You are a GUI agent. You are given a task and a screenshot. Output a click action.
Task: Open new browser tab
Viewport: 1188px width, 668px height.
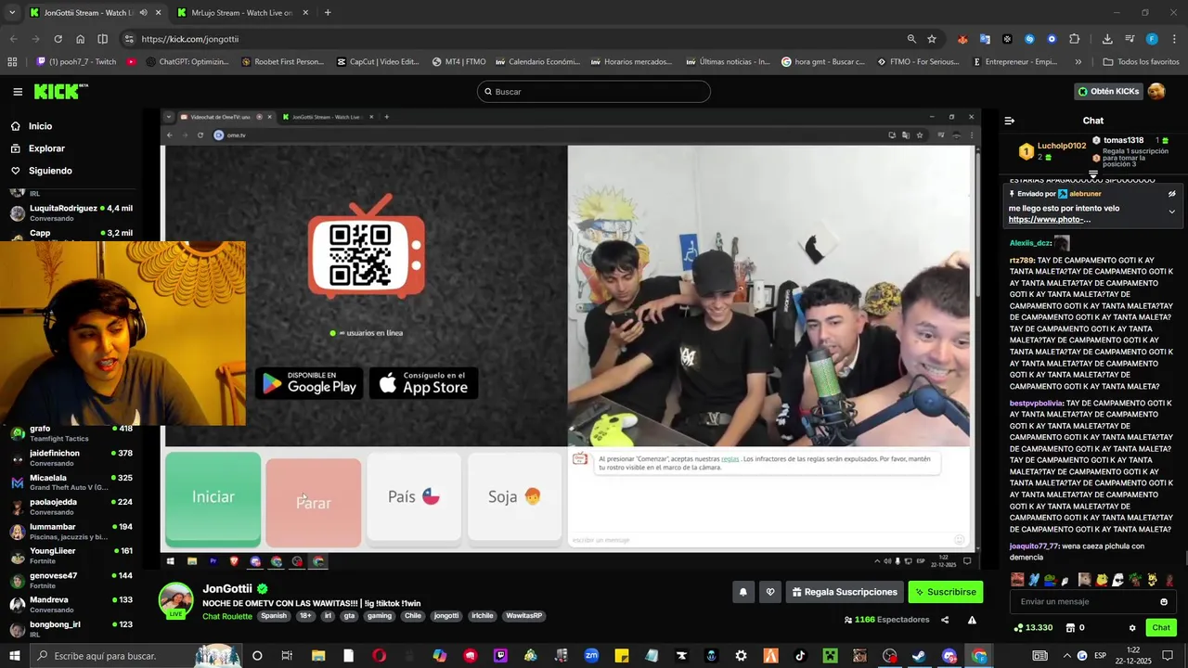coord(328,13)
